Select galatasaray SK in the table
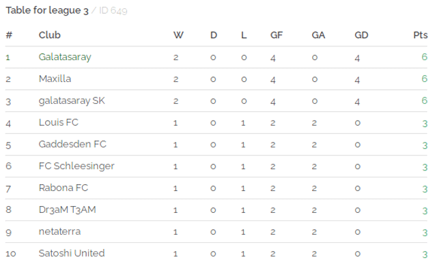 (x=72, y=100)
